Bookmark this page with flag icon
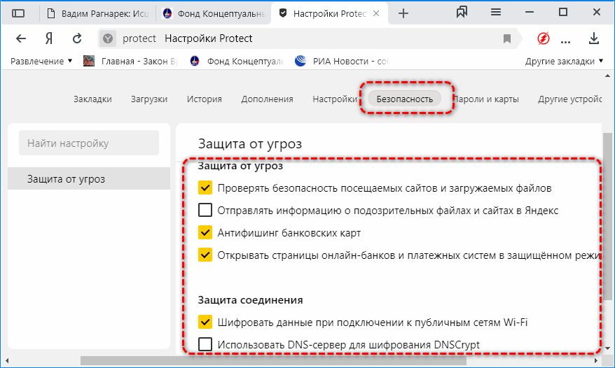 point(506,38)
